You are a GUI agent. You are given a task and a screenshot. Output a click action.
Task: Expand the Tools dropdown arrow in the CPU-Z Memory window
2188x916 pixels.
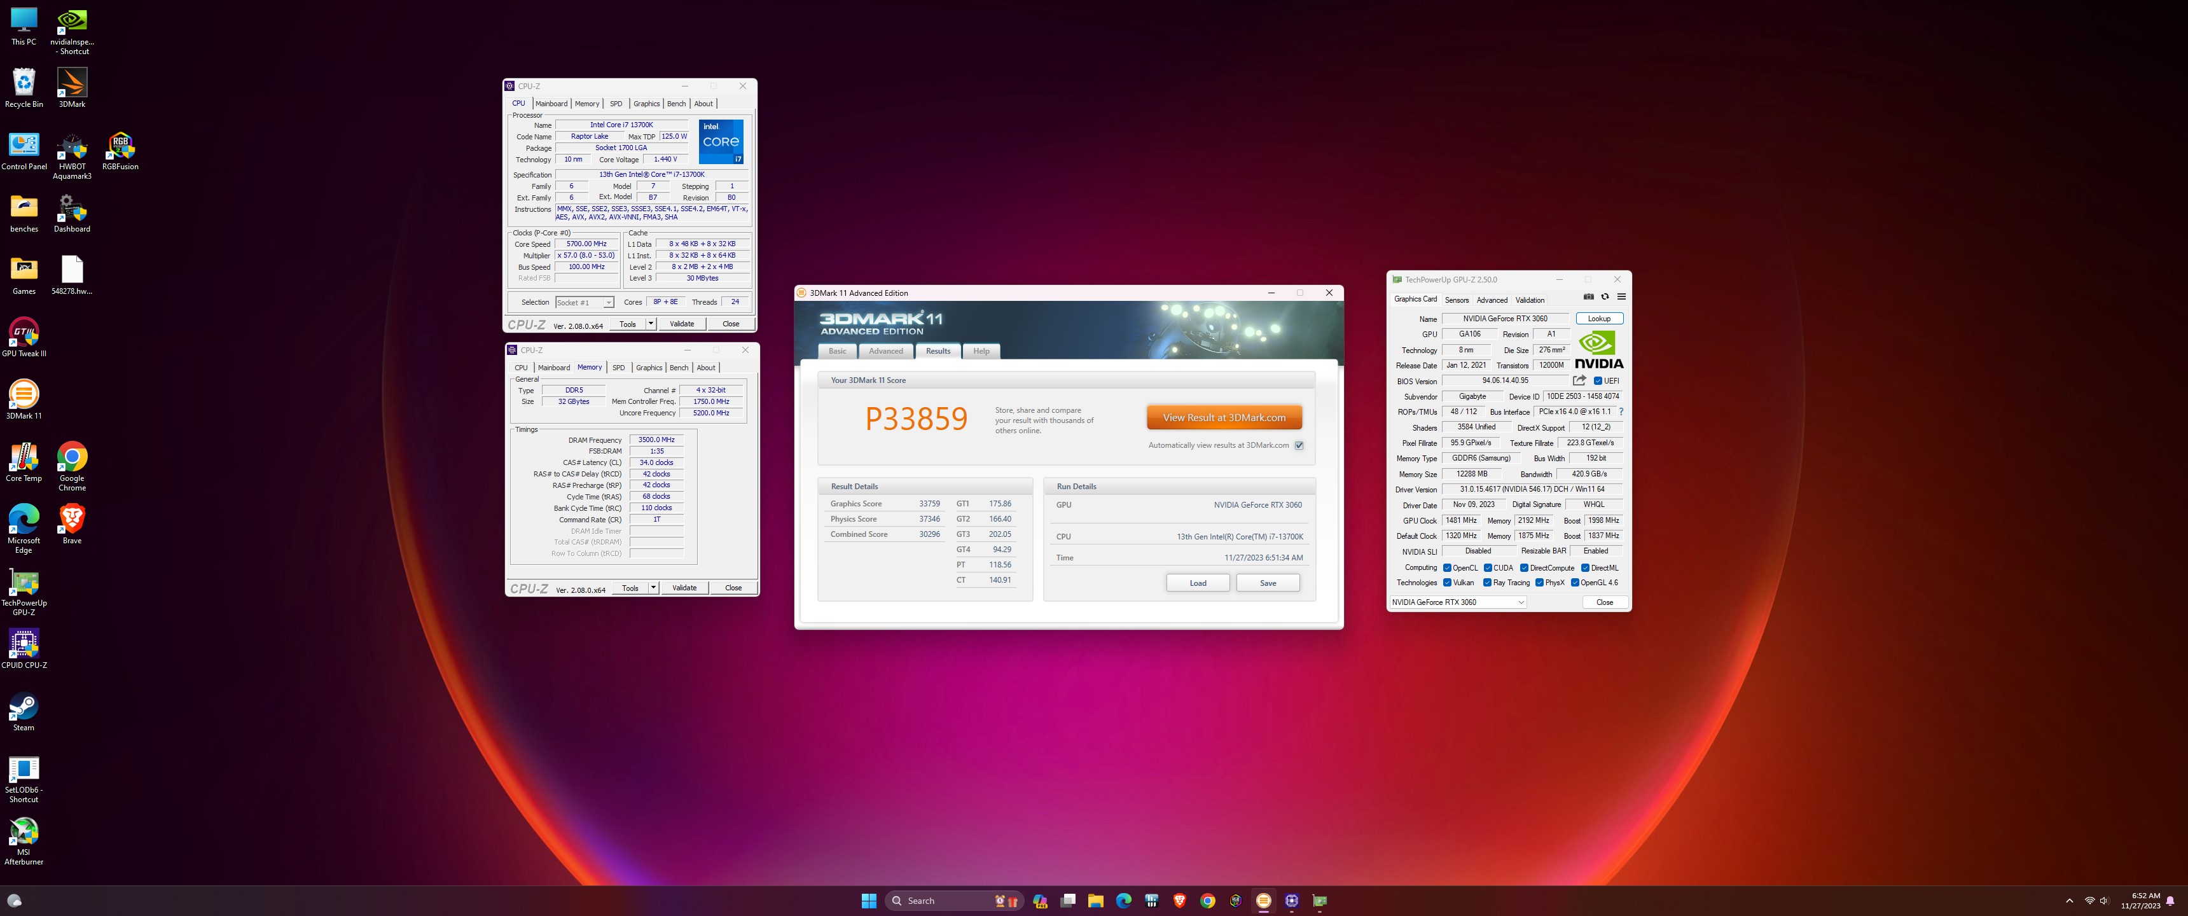(653, 588)
